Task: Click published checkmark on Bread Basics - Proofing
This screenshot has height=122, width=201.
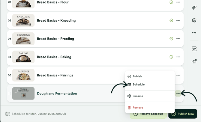Action: (x=171, y=39)
